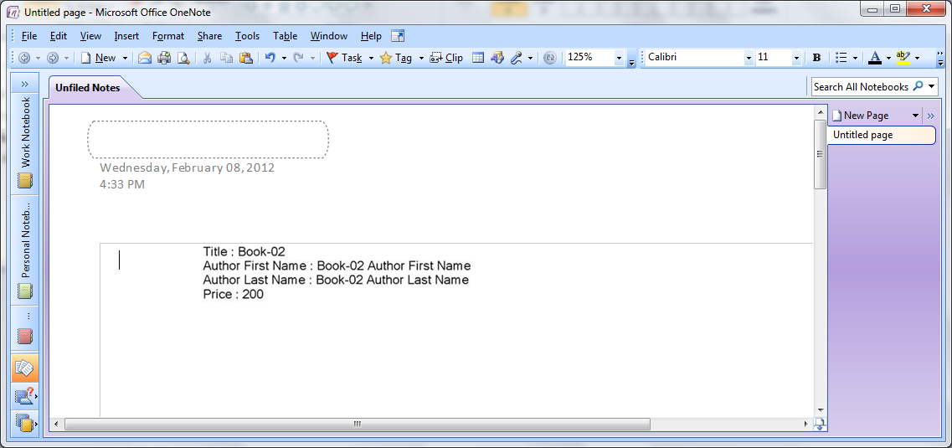Select the Untitled page tab
952x448 pixels.
click(882, 135)
